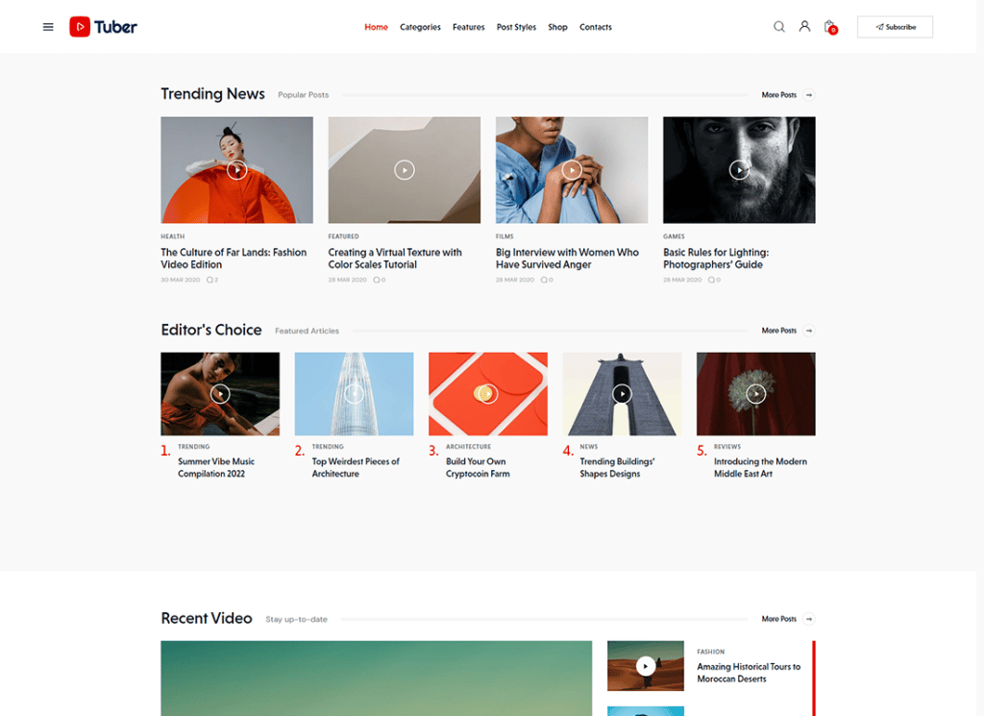Open the Post Styles menu
The image size is (984, 716).
(516, 27)
